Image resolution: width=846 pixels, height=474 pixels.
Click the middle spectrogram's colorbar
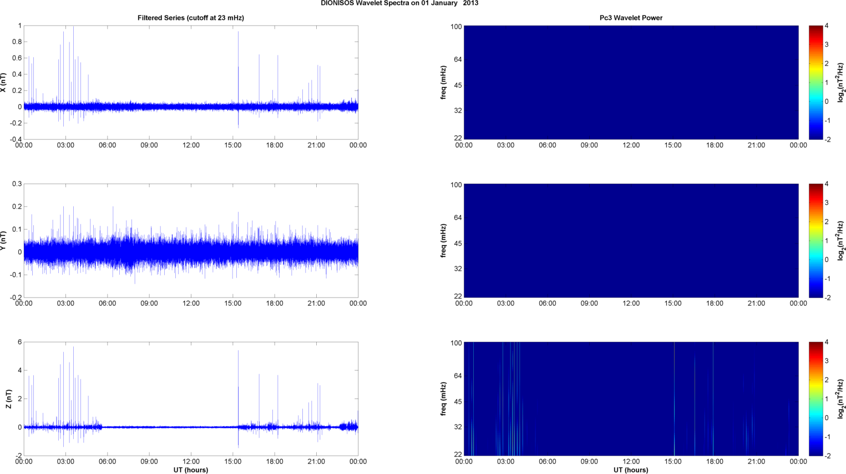tap(815, 241)
